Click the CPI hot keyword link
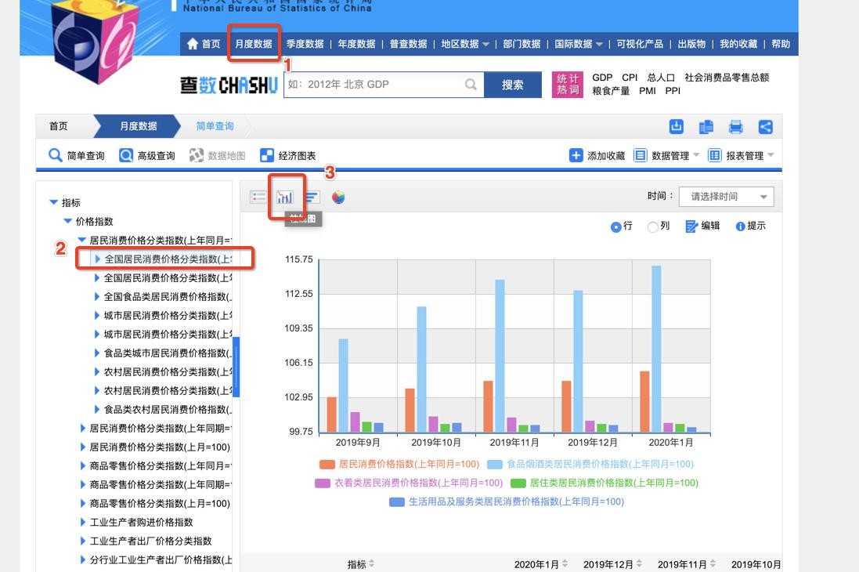 click(x=630, y=78)
